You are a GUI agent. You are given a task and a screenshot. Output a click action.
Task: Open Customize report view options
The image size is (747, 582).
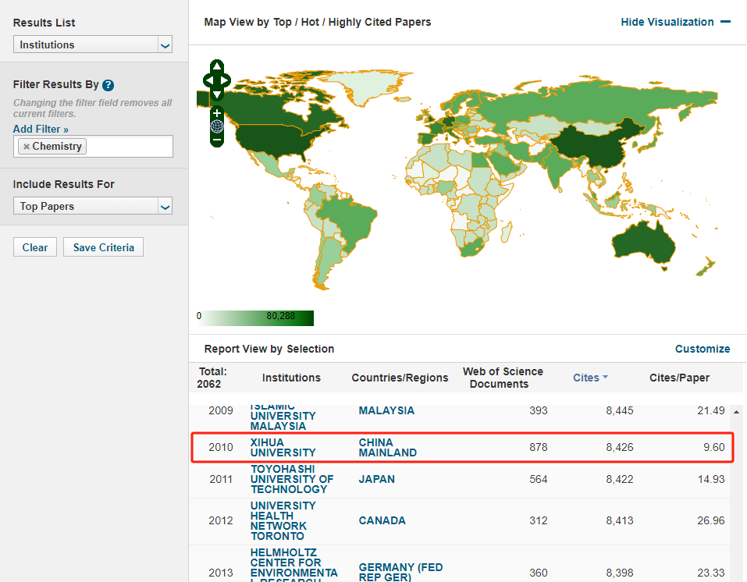[702, 349]
